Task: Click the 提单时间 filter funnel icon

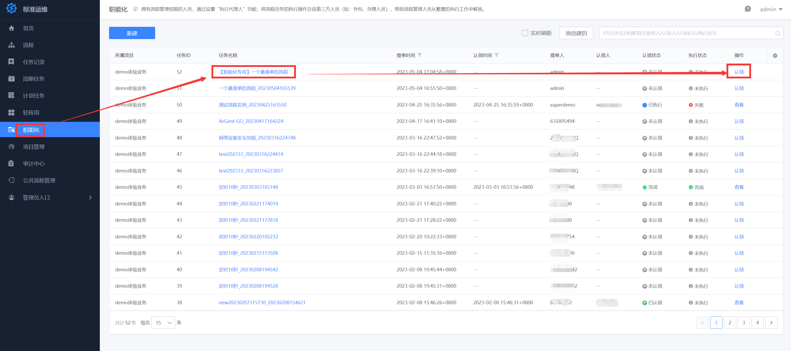Action: point(420,55)
